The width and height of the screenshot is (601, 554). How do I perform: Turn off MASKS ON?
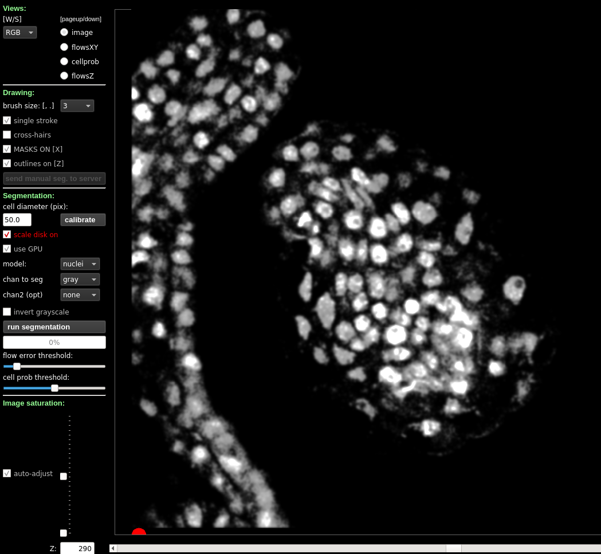[6, 149]
